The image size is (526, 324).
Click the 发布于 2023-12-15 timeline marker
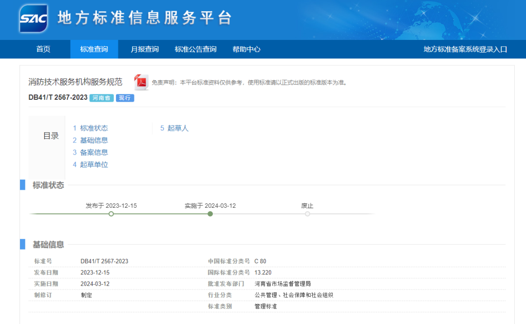111,213
